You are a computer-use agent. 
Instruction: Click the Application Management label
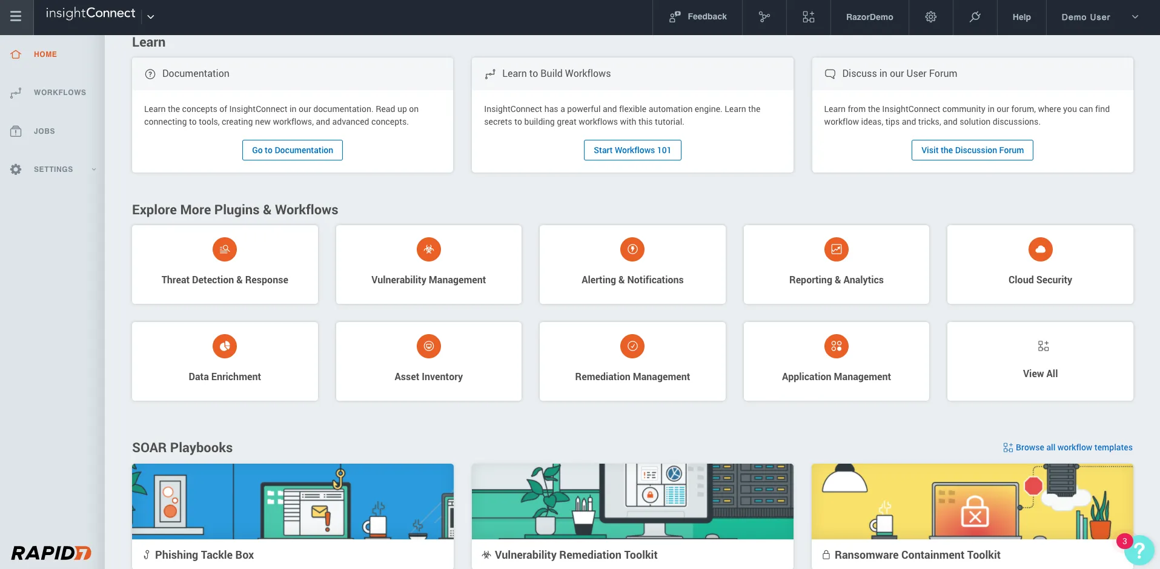tap(837, 377)
